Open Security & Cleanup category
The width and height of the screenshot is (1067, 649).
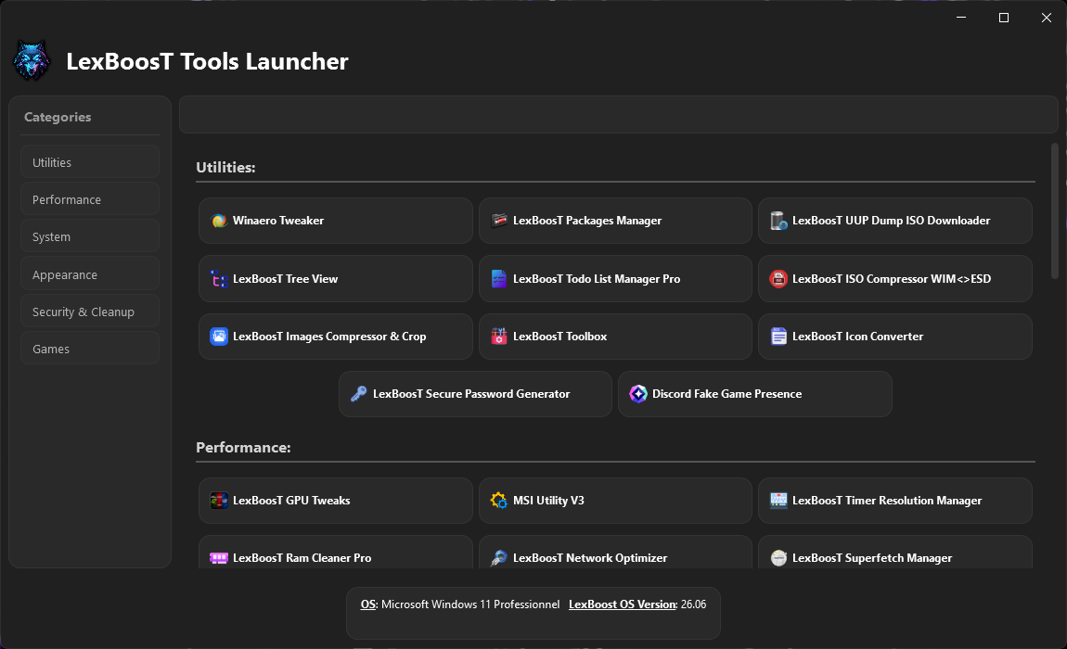pos(90,312)
